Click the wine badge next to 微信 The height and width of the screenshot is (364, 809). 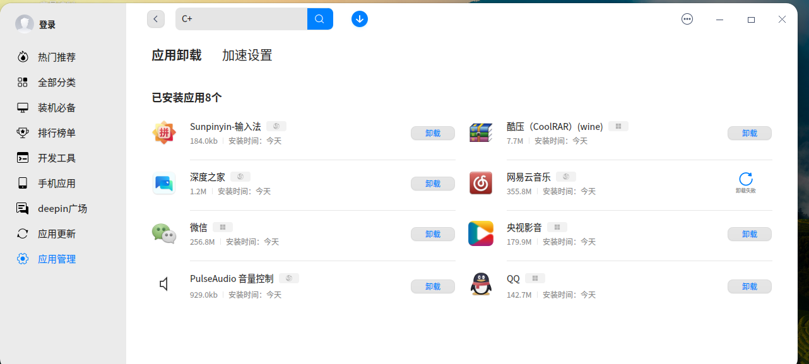(x=222, y=226)
